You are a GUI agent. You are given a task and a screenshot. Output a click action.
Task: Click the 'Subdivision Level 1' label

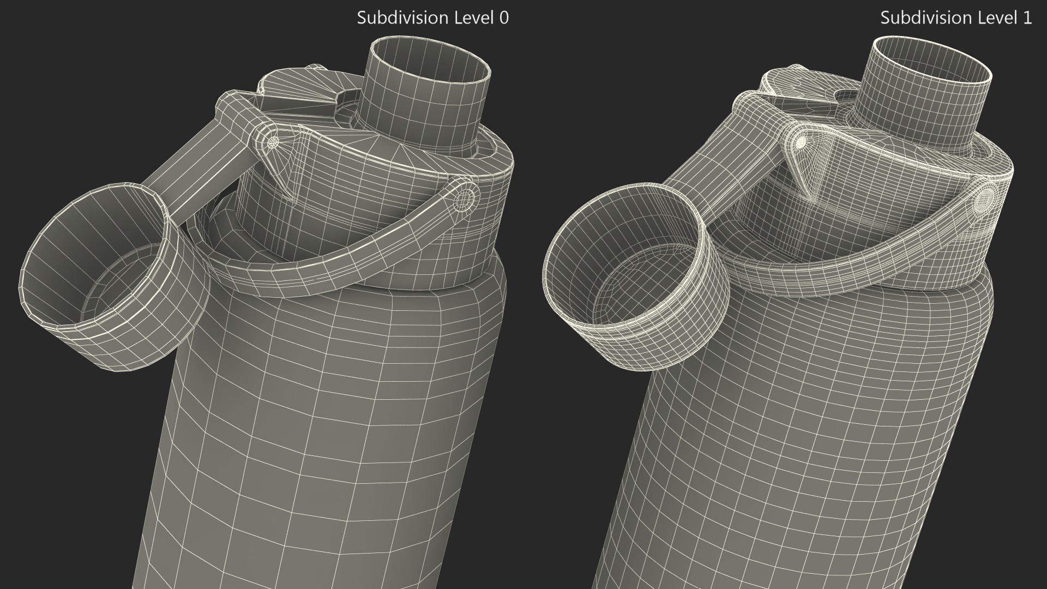(956, 17)
